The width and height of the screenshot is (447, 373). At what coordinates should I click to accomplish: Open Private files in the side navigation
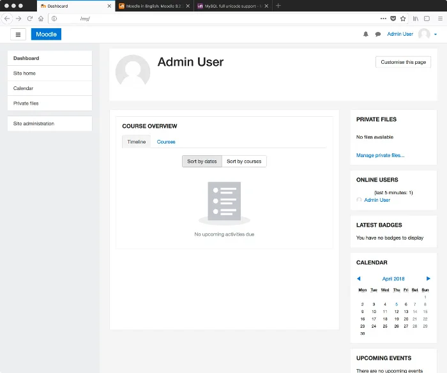[x=50, y=103]
